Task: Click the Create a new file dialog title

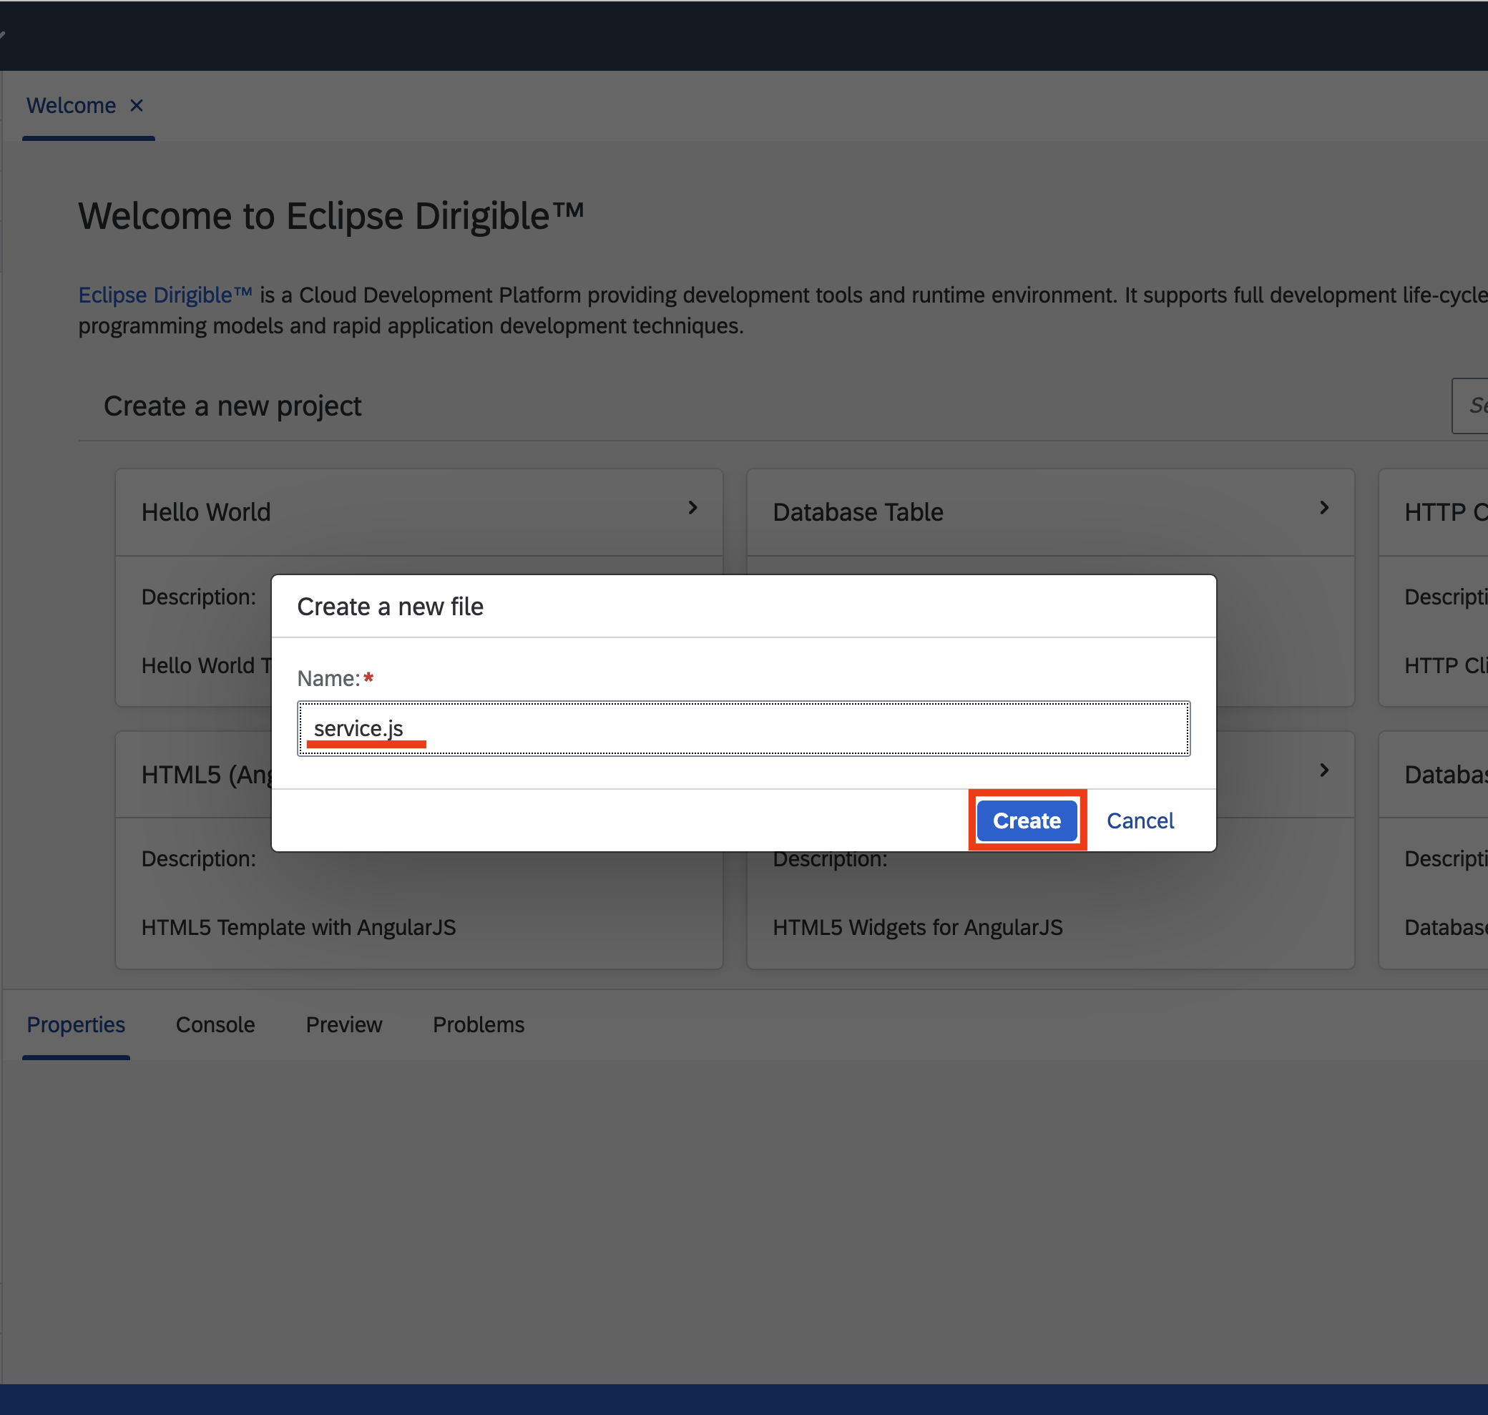Action: click(x=391, y=606)
